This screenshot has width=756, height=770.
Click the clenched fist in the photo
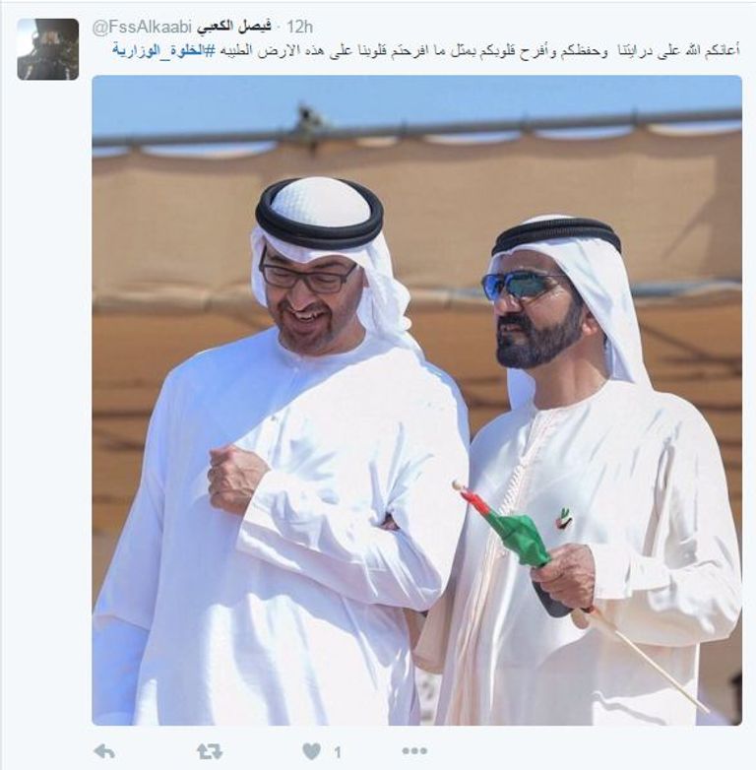pos(235,479)
